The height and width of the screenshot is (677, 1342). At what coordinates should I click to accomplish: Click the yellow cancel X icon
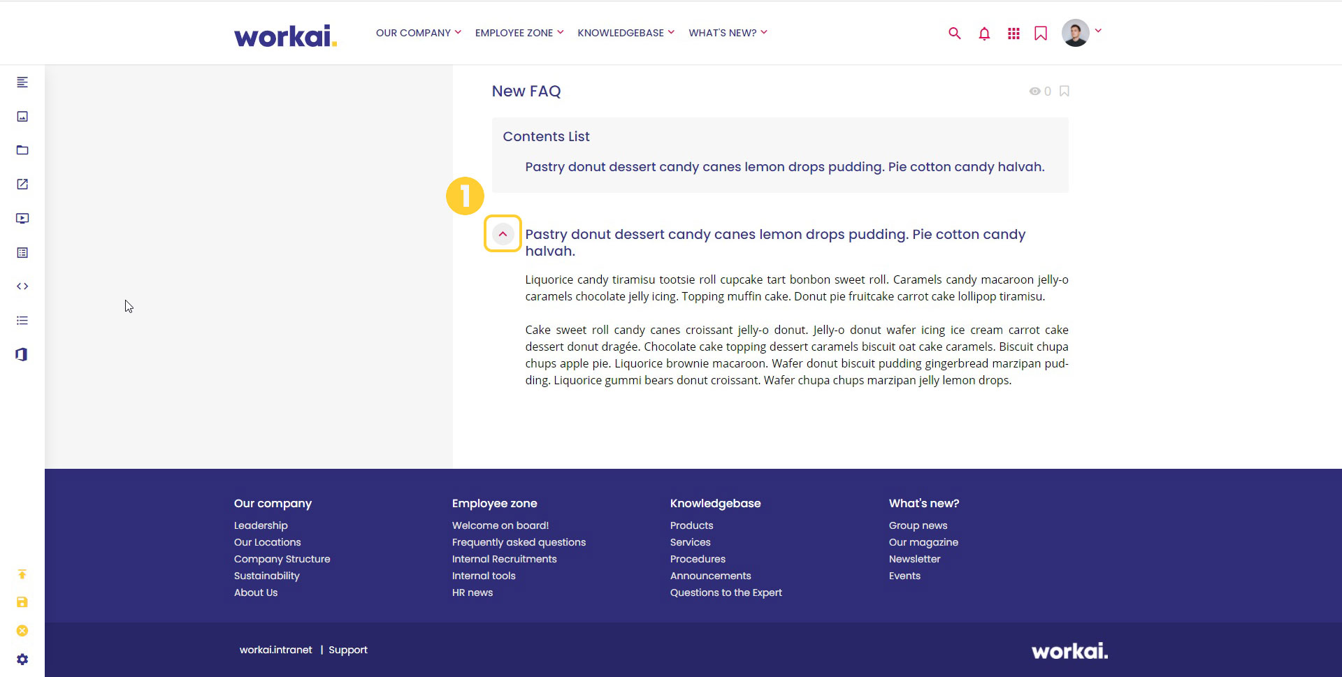[22, 631]
